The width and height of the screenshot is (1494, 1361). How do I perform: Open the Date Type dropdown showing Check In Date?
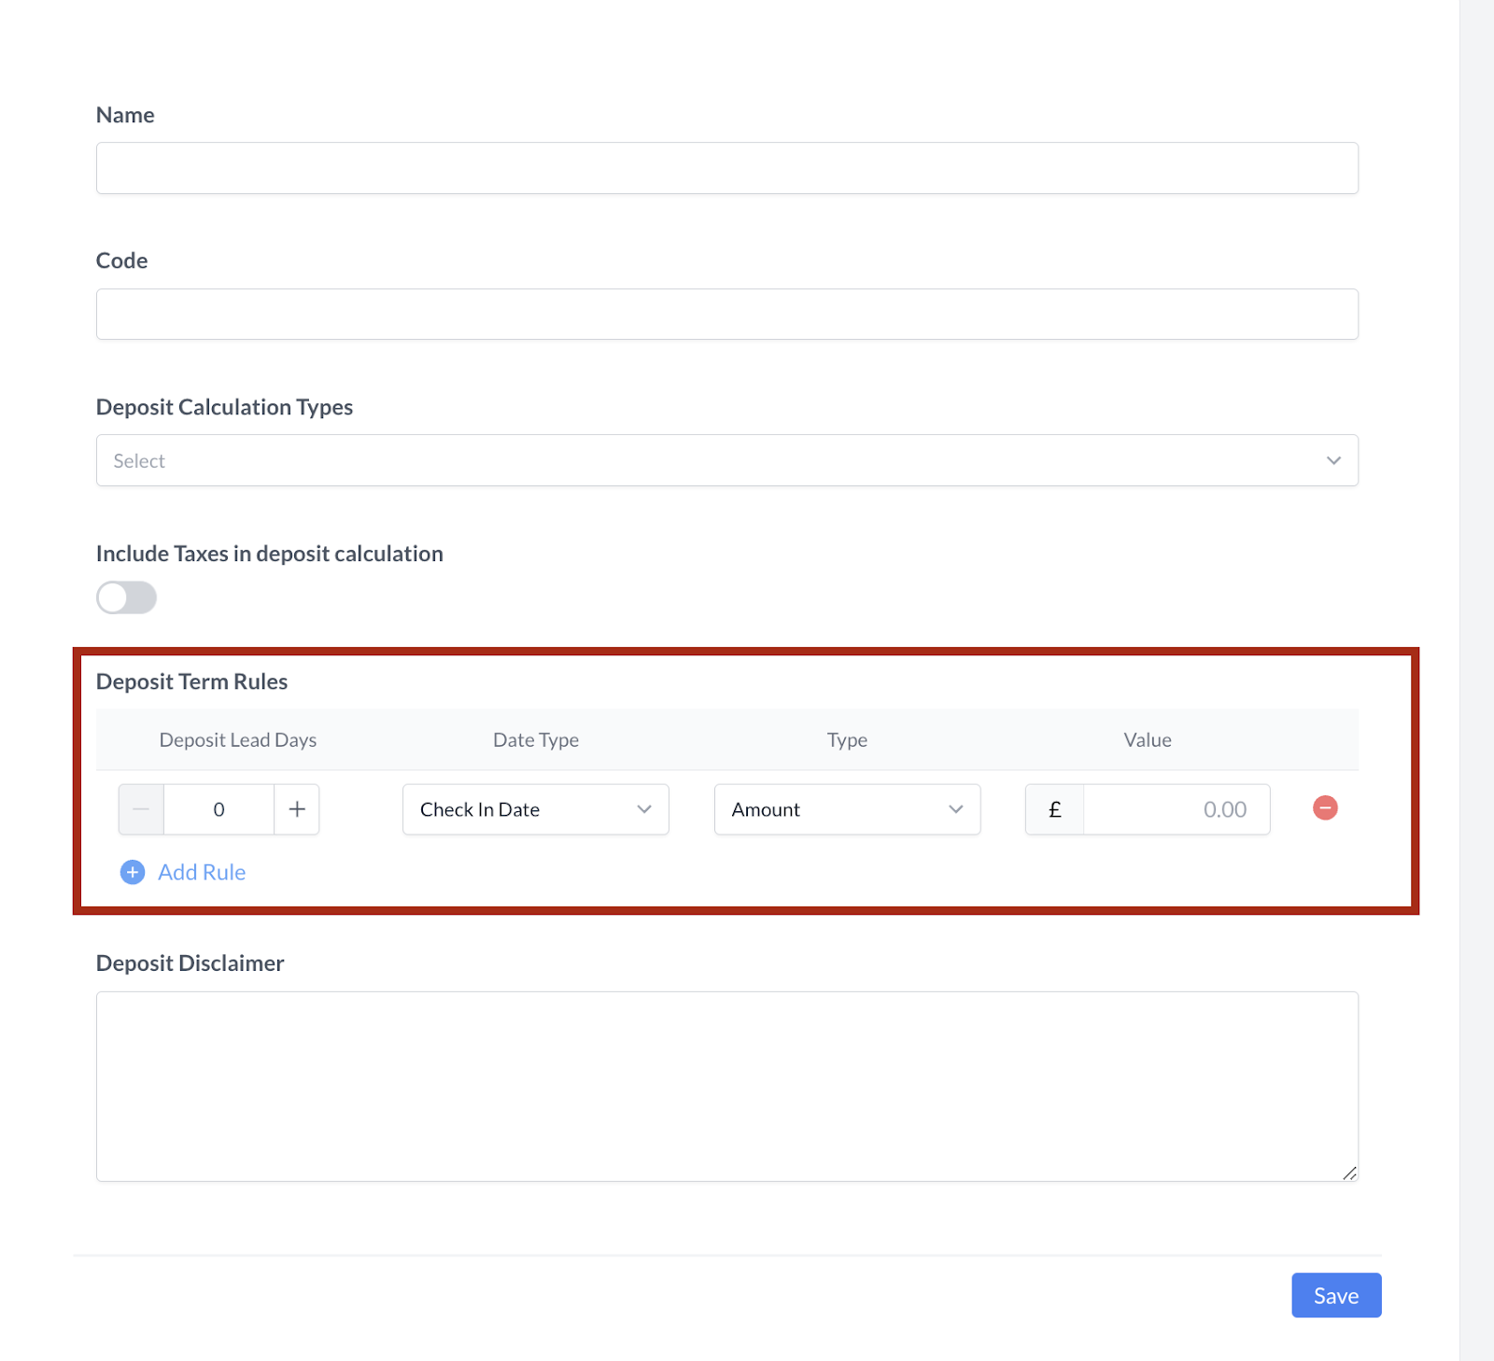[x=523, y=809]
